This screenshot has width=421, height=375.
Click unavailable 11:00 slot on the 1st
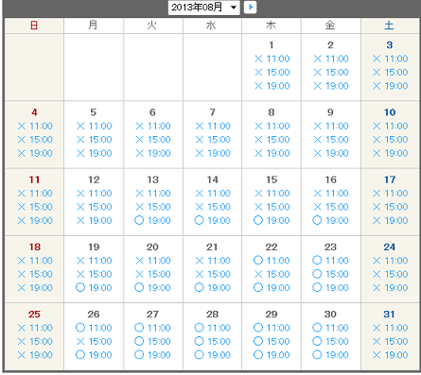coord(272,59)
